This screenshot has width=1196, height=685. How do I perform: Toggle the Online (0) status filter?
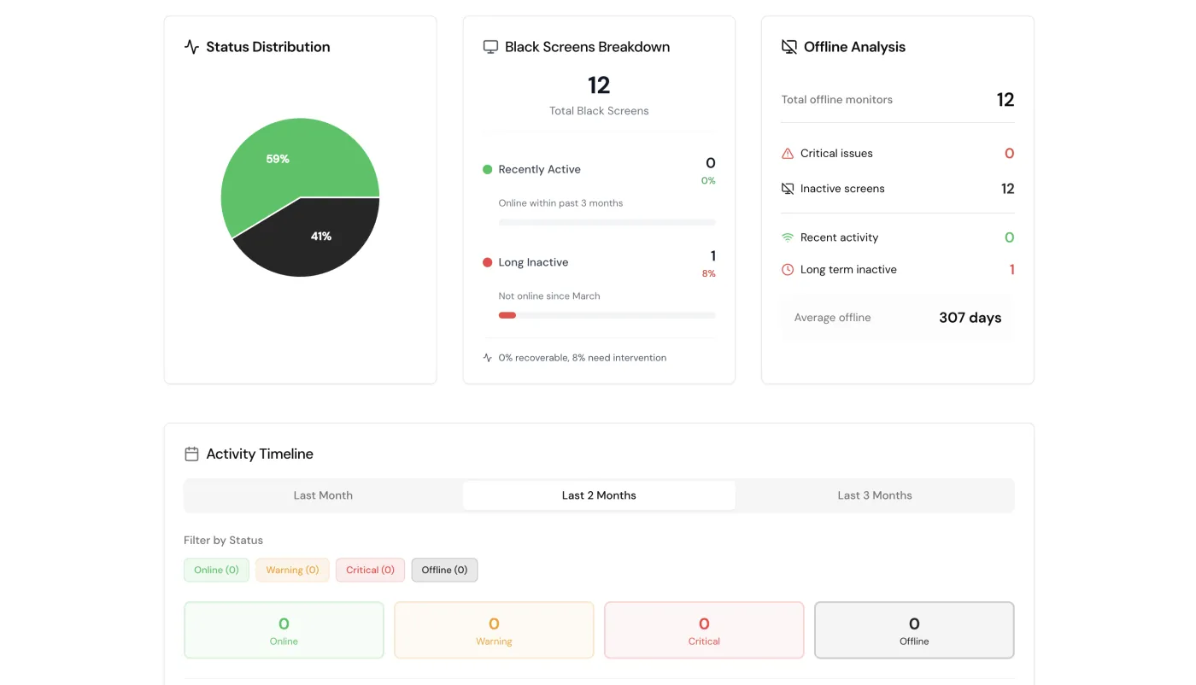(216, 570)
